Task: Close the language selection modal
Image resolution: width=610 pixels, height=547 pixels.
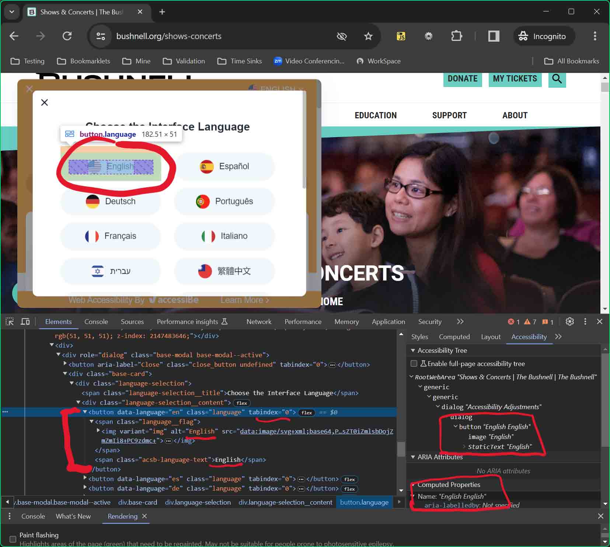Action: pos(45,102)
